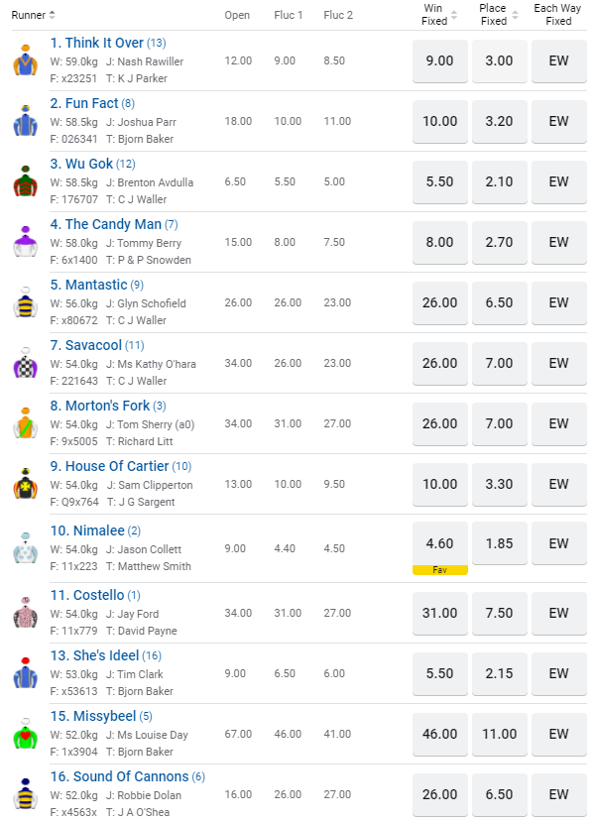Choose EW bet for Sound Of Cannons

(x=558, y=794)
